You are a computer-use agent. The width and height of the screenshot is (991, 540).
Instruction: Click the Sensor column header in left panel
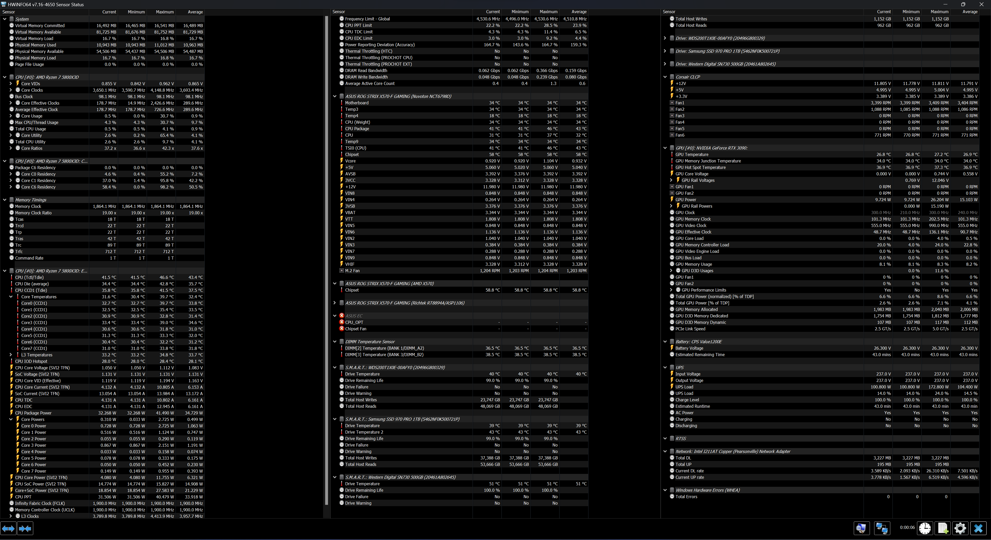coord(45,12)
